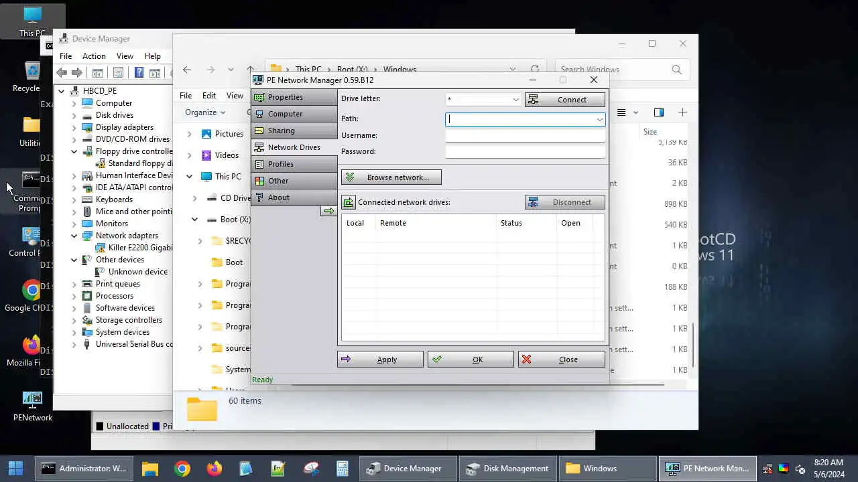Image resolution: width=858 pixels, height=482 pixels.
Task: Select Recycle Bin desktop icon
Action: point(31,76)
